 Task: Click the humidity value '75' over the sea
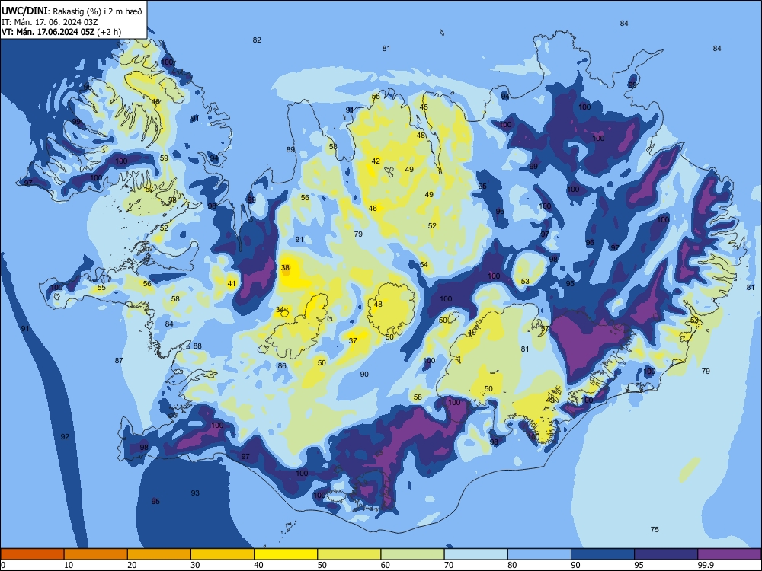pyautogui.click(x=655, y=530)
